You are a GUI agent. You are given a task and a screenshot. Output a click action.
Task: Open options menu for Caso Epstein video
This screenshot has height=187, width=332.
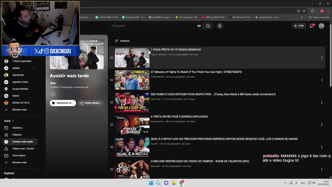point(322,102)
